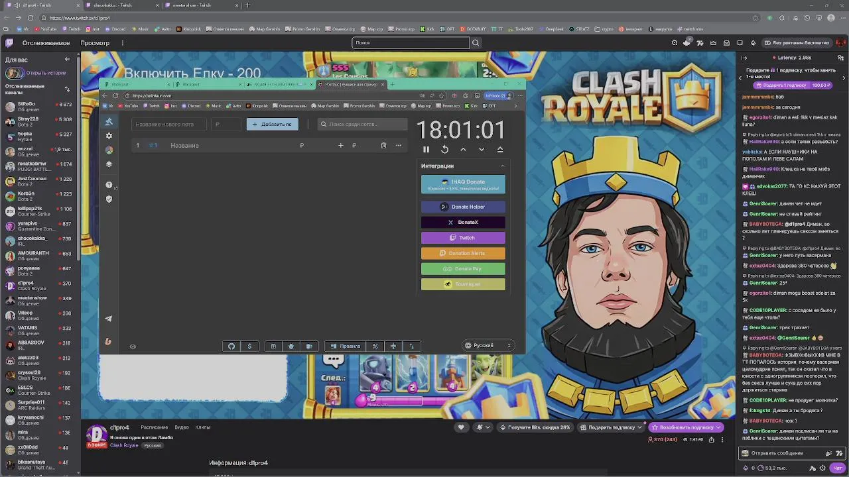Follow the channel with the heart button

click(x=461, y=427)
